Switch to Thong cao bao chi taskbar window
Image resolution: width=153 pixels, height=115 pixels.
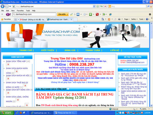(x=65, y=113)
